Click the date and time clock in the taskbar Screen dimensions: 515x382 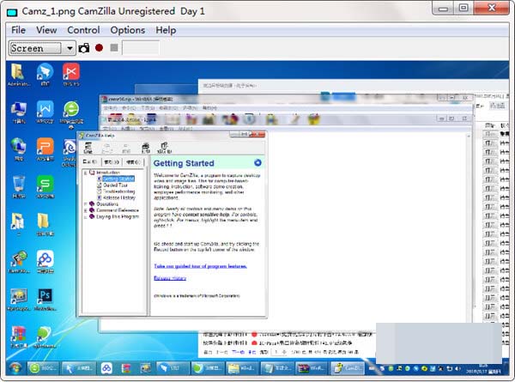[x=483, y=368]
